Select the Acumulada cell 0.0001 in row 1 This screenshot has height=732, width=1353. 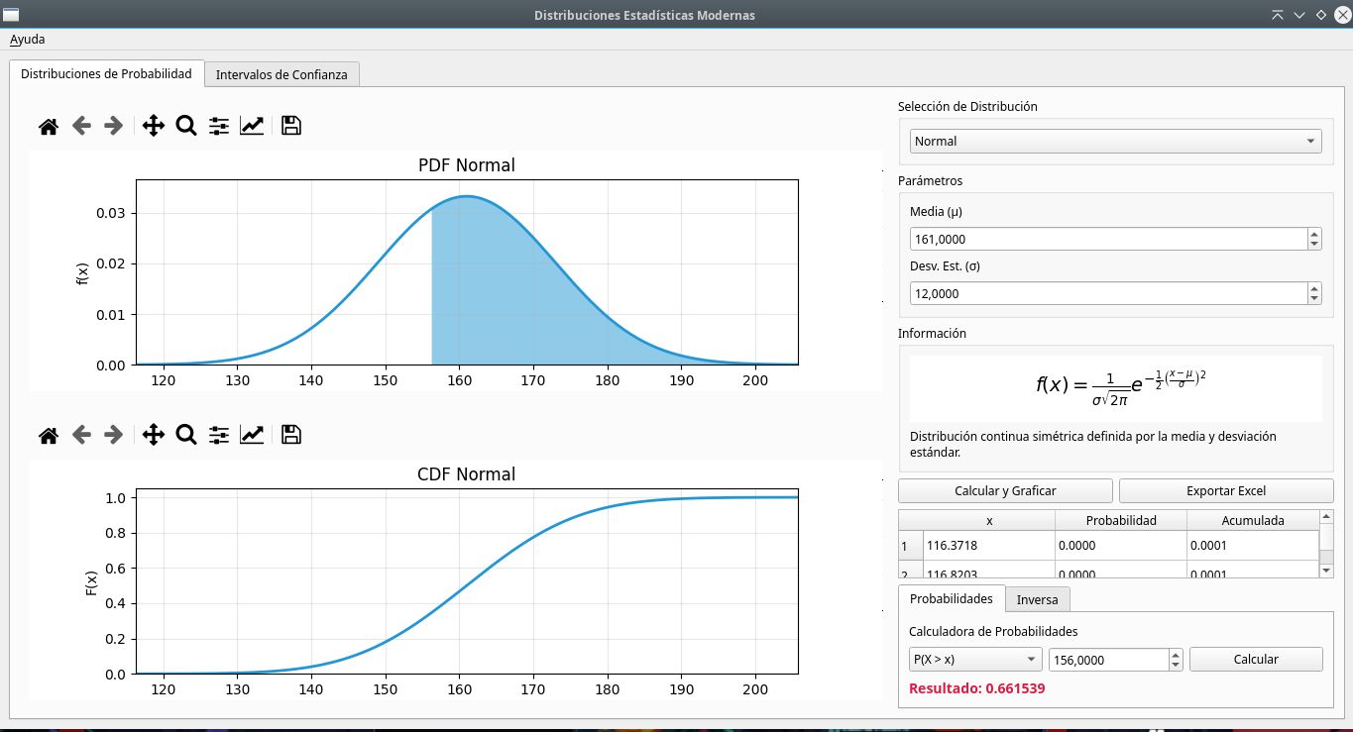click(x=1253, y=546)
